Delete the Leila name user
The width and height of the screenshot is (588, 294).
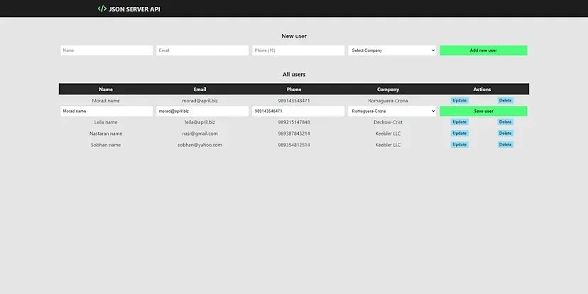coord(505,122)
